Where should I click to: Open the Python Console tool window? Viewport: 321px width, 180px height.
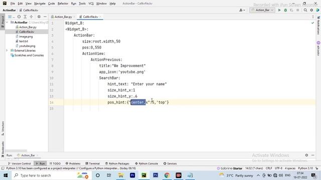[146, 163]
